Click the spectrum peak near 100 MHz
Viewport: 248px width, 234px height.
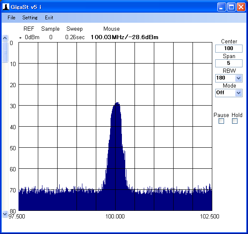coord(117,103)
